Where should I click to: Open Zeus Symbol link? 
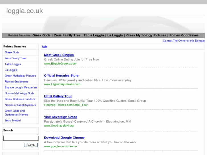point(13,120)
